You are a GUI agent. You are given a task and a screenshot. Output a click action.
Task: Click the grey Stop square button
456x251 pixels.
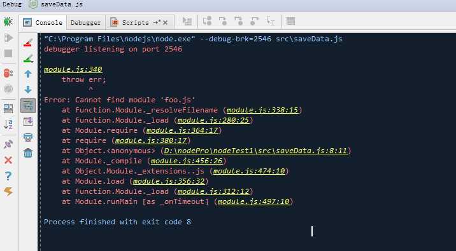coord(8,53)
